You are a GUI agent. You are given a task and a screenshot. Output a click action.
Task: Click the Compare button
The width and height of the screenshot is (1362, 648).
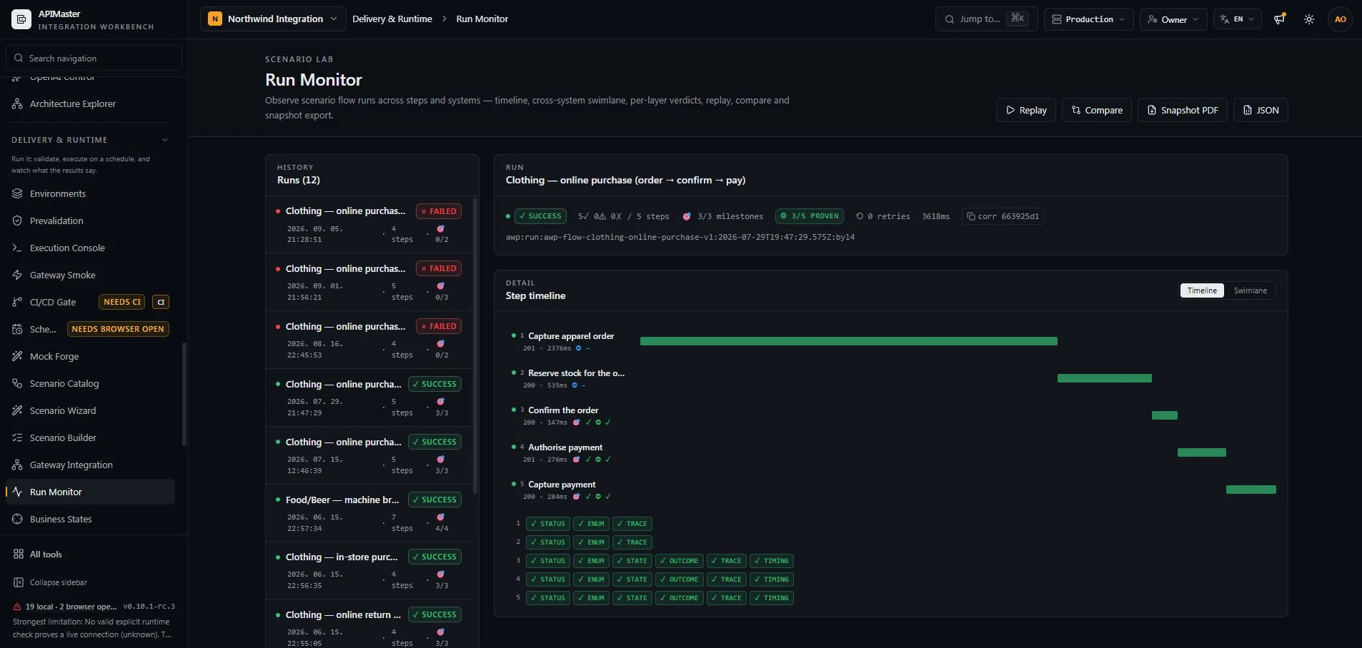1096,110
